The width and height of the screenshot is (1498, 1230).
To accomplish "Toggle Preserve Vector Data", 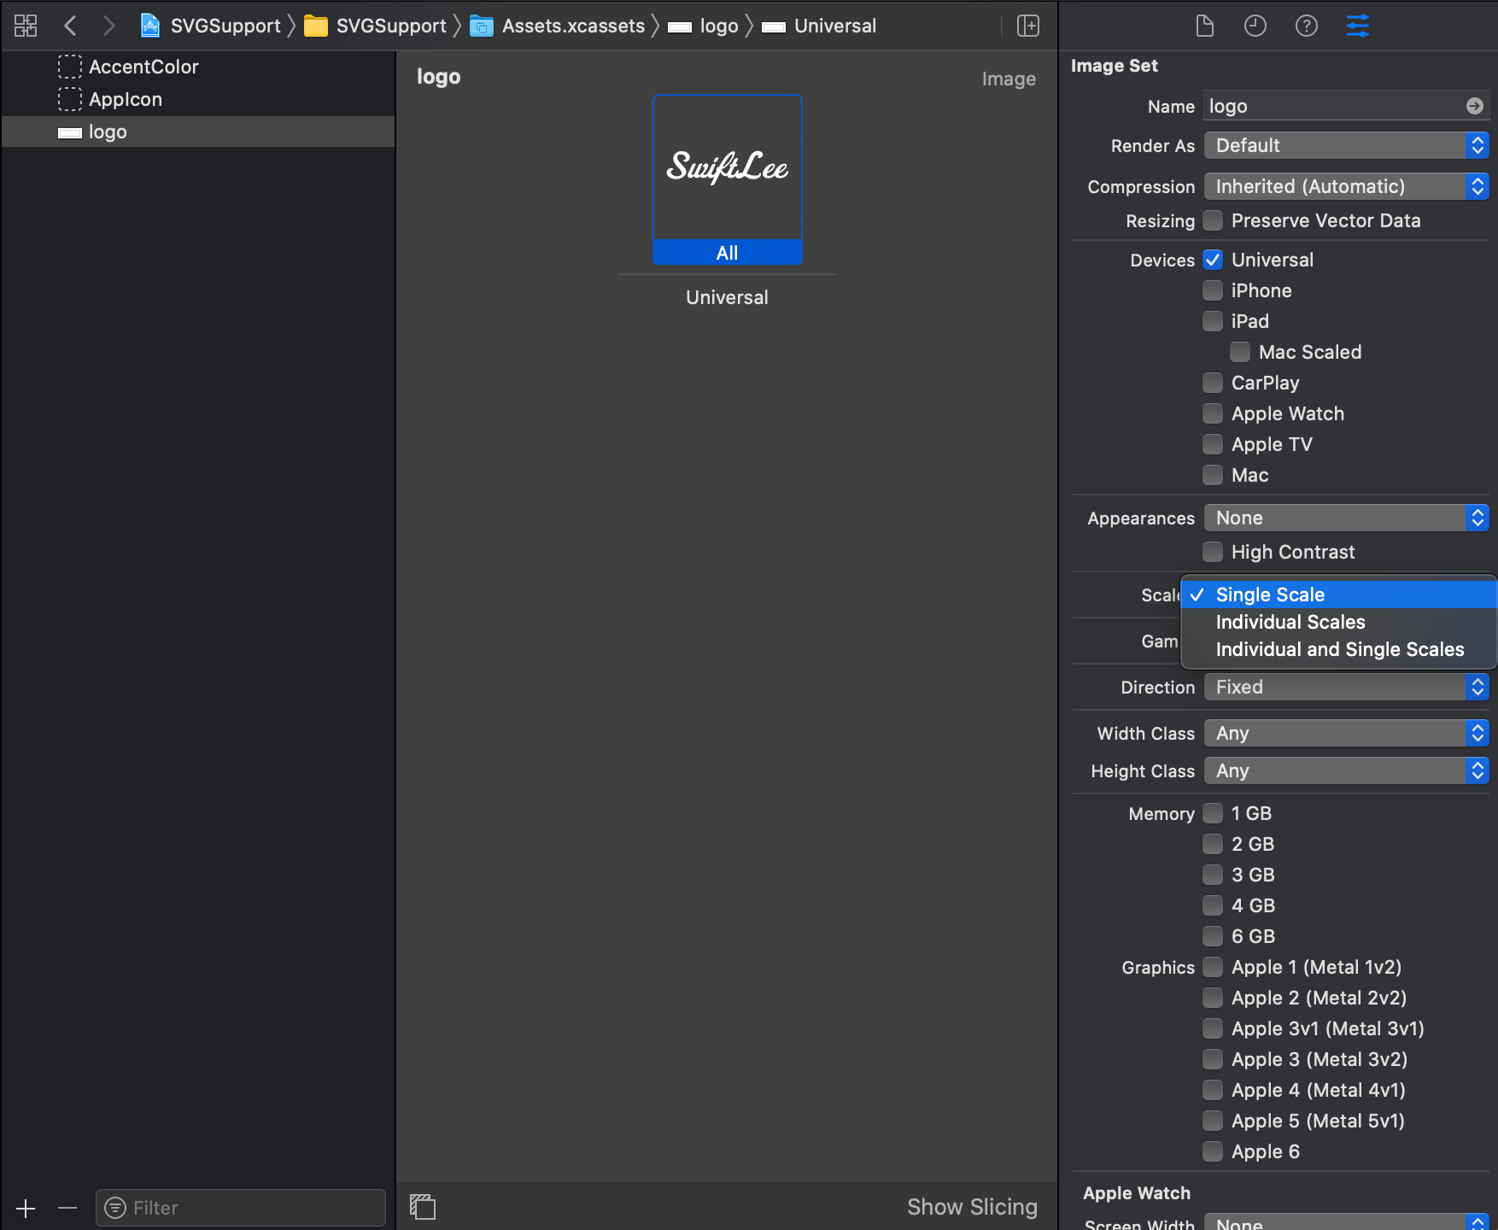I will (1213, 220).
